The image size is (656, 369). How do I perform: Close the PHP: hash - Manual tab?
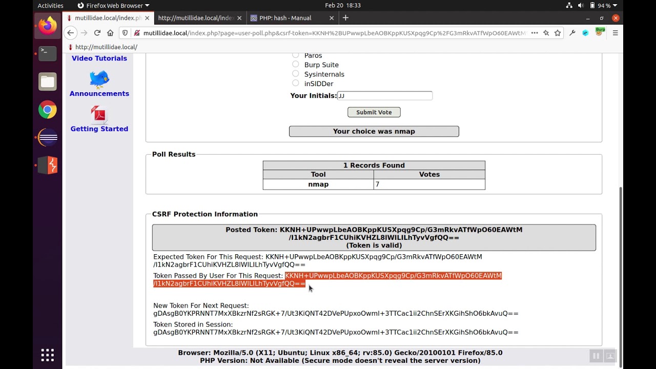(331, 18)
